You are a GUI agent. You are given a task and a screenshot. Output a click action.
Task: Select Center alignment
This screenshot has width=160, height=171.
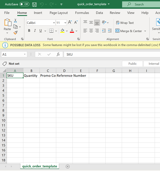(91, 31)
